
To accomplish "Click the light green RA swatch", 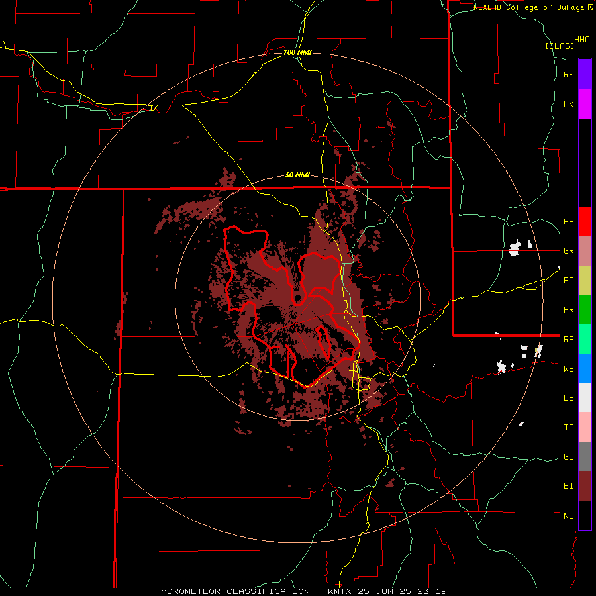I will (585, 339).
